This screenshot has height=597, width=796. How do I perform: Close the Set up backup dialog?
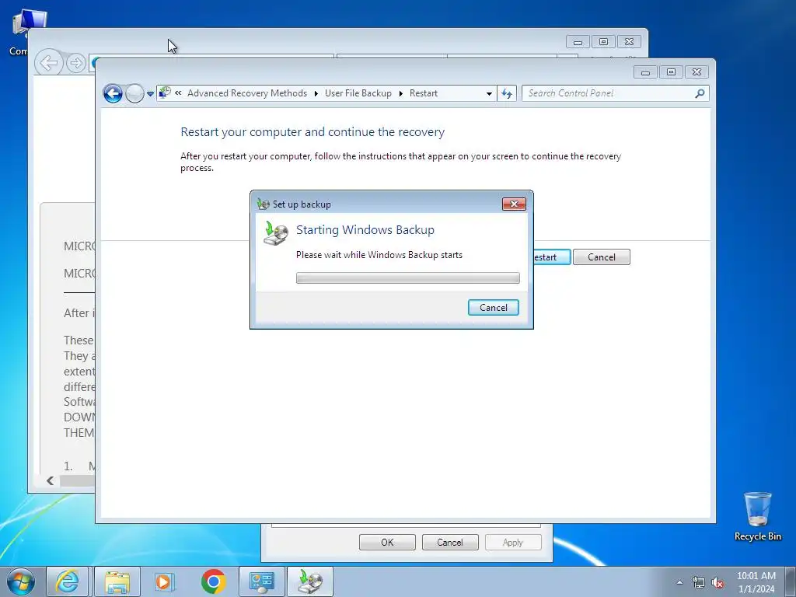(x=514, y=204)
